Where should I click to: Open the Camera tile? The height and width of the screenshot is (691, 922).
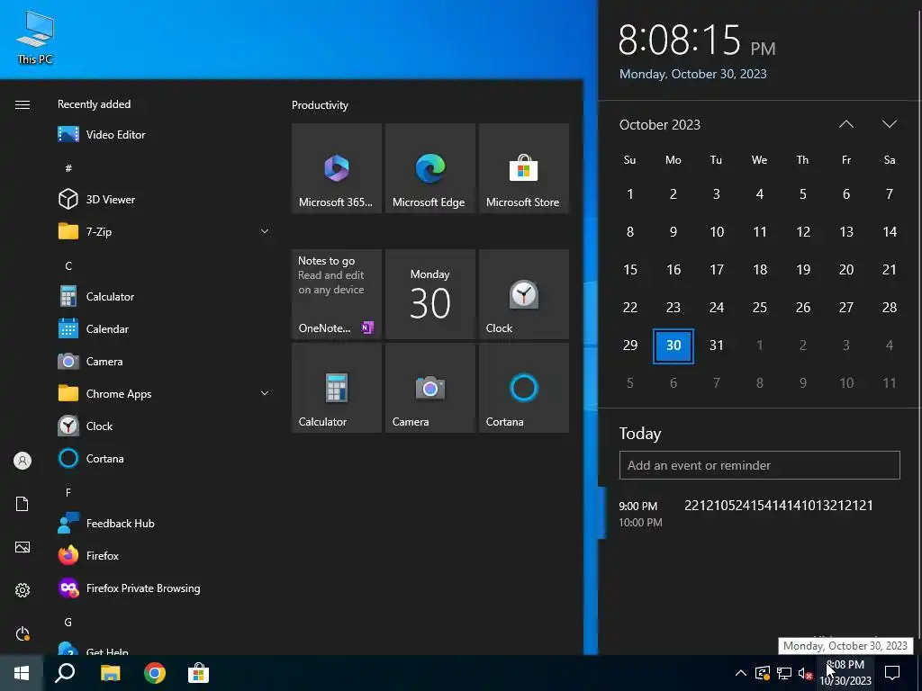(429, 388)
